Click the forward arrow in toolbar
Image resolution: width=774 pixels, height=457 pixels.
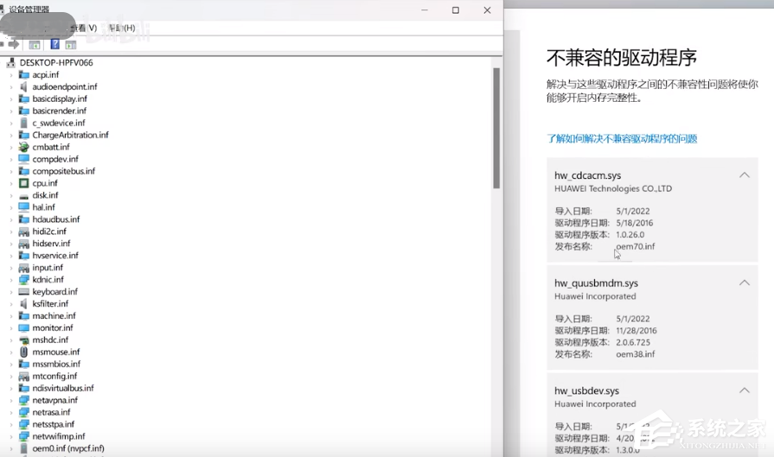[15, 44]
